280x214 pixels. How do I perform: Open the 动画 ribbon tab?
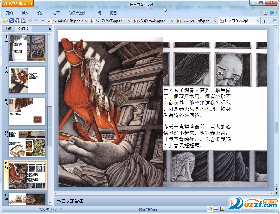tap(56, 13)
